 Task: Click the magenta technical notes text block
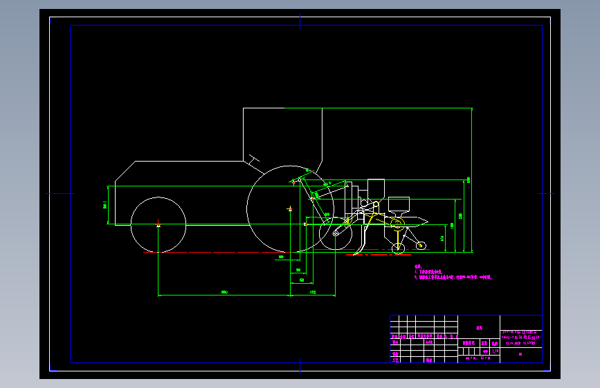point(453,272)
